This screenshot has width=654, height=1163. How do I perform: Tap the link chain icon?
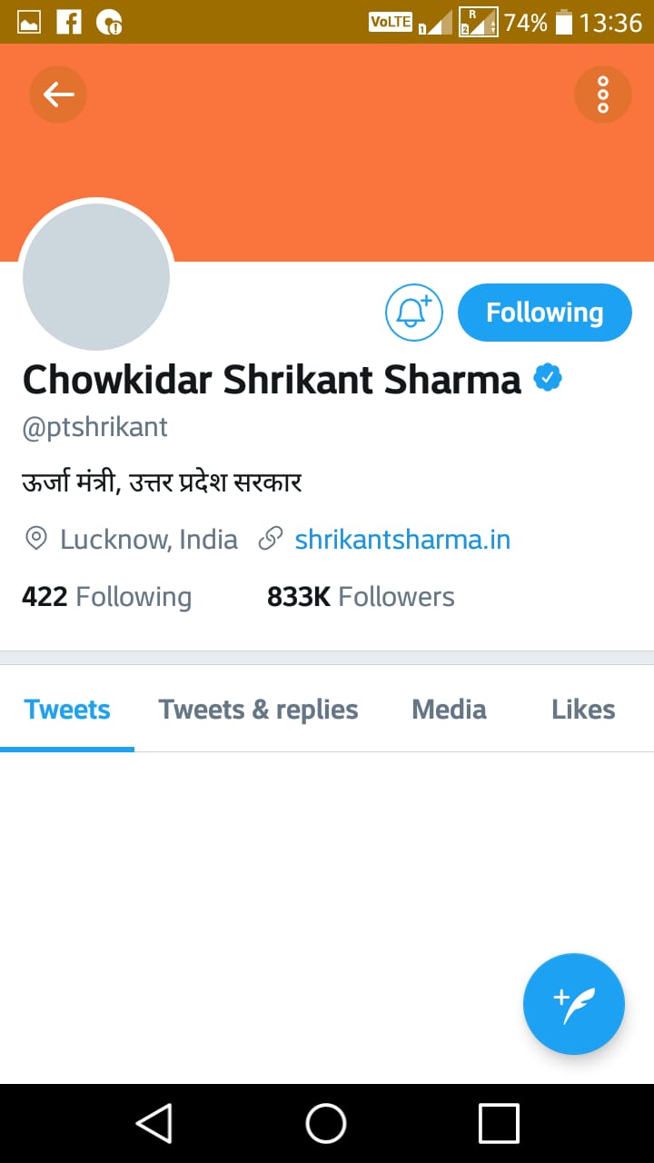click(270, 539)
